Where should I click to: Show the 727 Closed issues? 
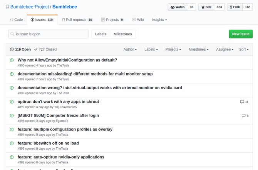[45, 50]
